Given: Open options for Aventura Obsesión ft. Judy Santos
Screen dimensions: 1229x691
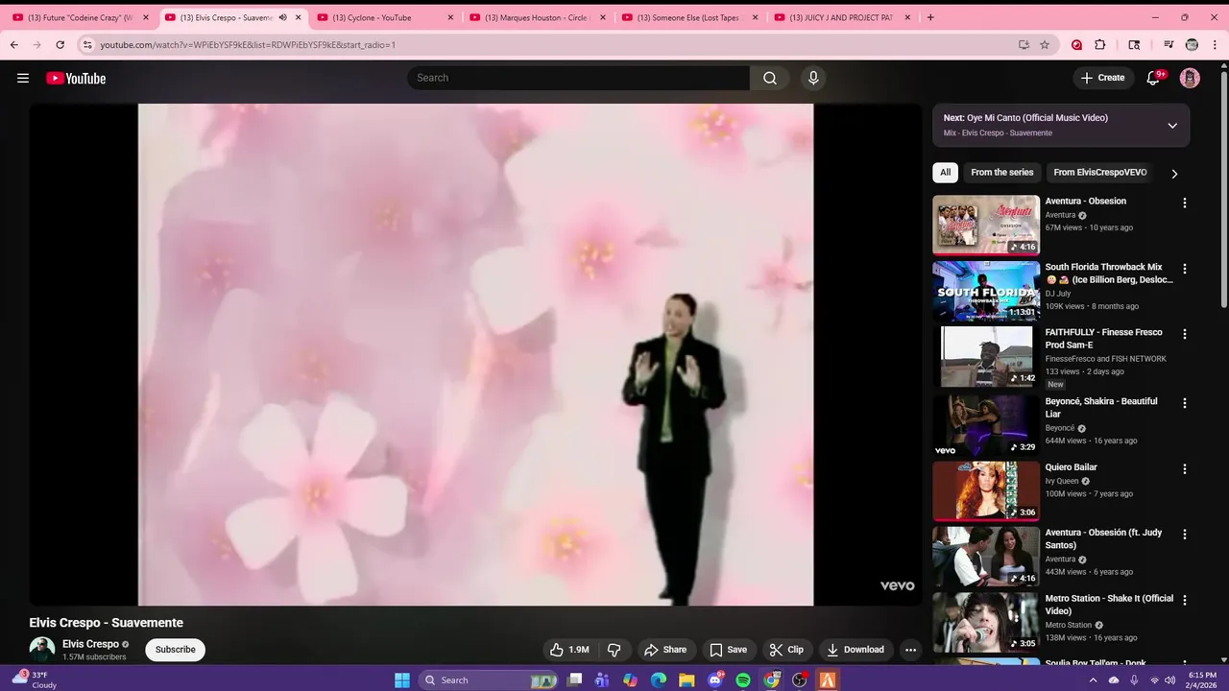Looking at the screenshot, I should coord(1184,535).
